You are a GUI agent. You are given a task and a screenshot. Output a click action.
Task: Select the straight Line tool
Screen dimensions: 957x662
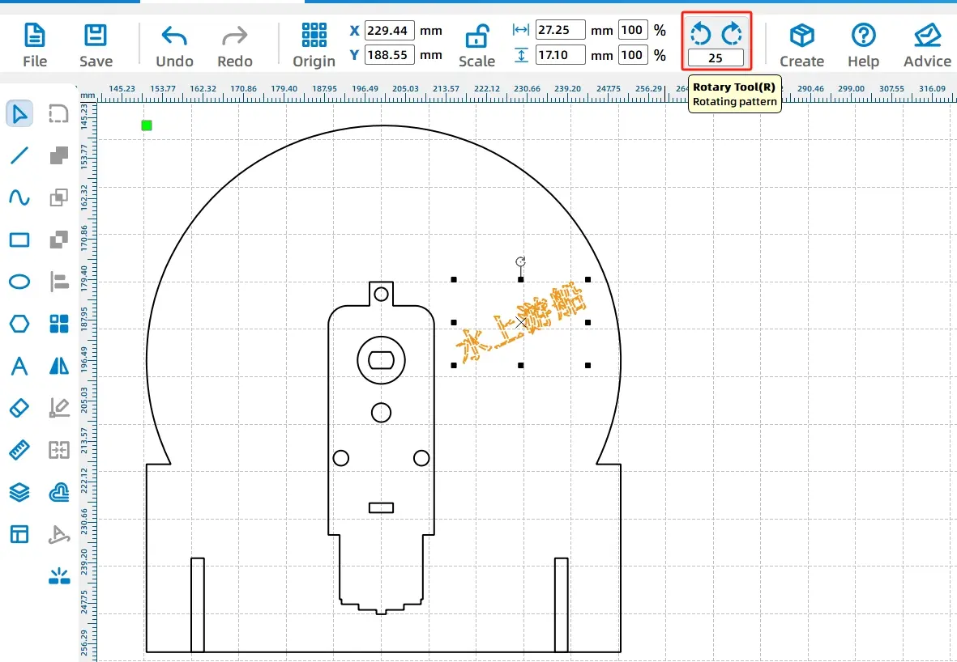tap(19, 155)
